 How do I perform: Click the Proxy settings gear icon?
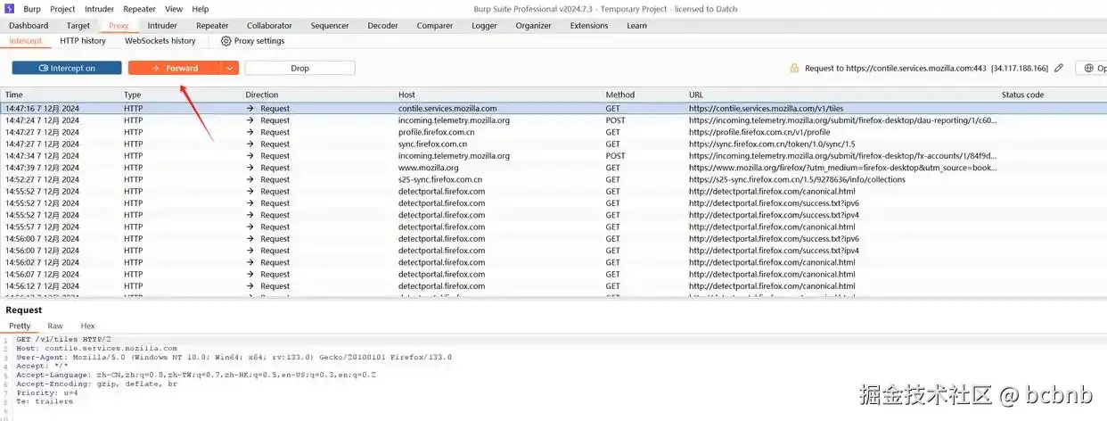click(225, 41)
